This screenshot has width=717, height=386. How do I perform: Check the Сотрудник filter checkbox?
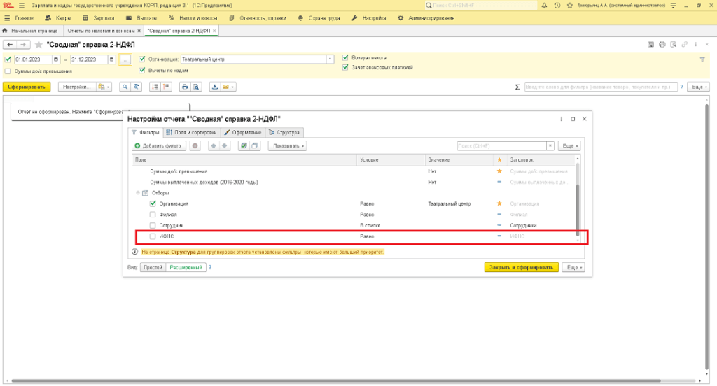tap(153, 226)
